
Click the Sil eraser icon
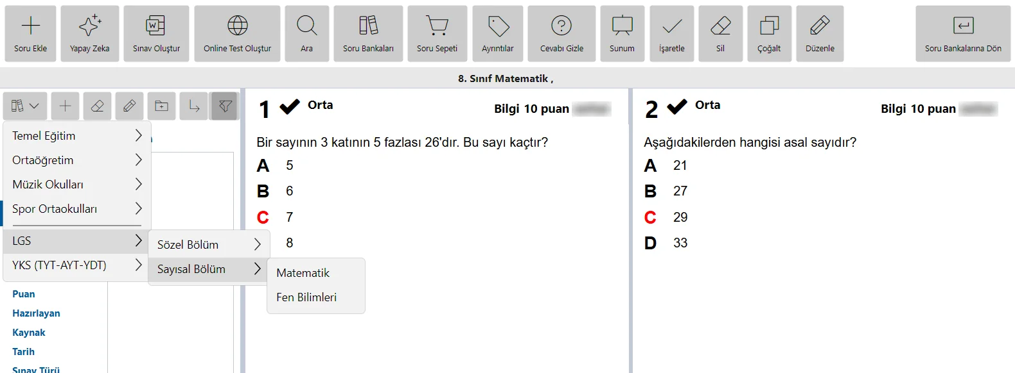pos(720,26)
